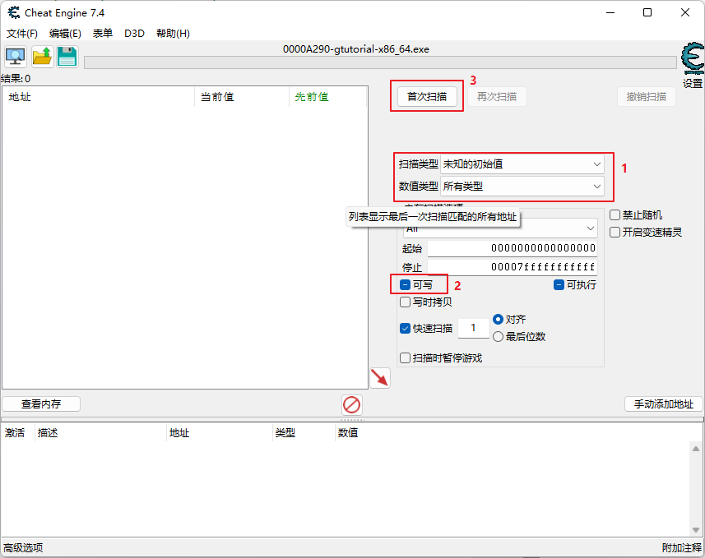Click the address table scroll up arrow
705x558 pixels.
pyautogui.click(x=696, y=449)
